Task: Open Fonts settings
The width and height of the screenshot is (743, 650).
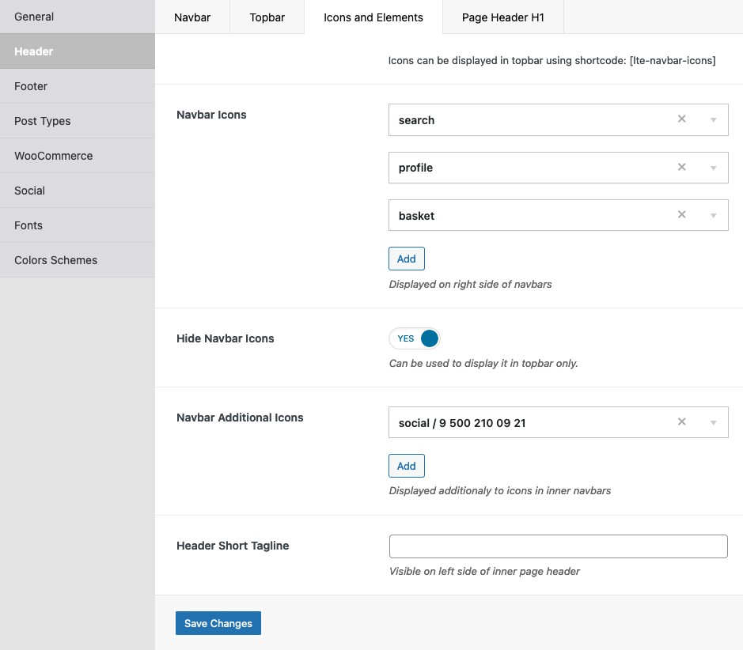Action: click(78, 225)
